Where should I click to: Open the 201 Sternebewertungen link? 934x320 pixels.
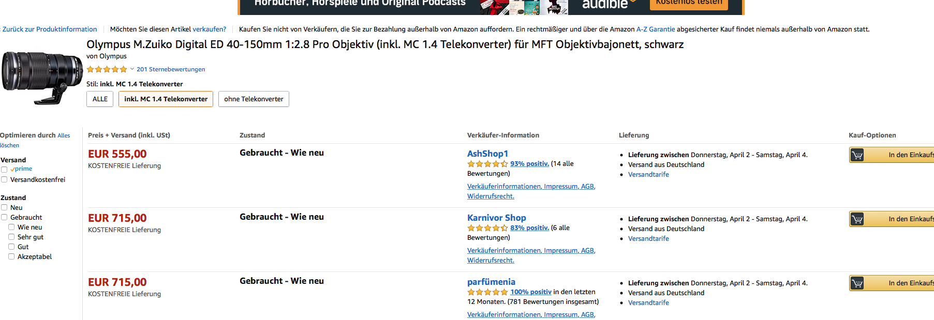[171, 69]
